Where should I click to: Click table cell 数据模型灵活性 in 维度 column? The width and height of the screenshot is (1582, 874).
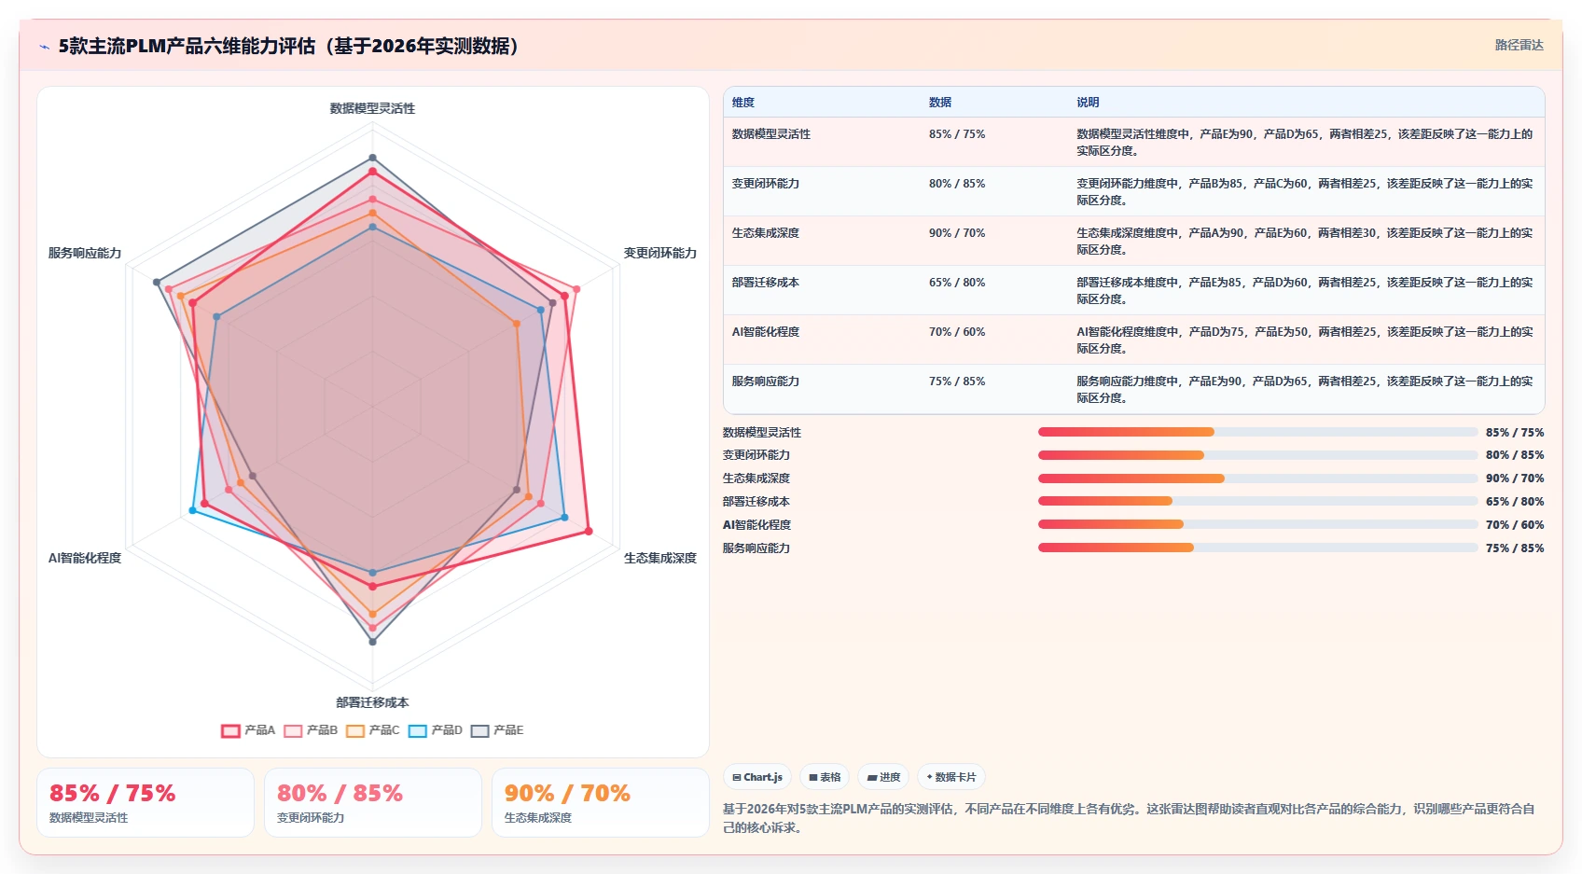(771, 134)
